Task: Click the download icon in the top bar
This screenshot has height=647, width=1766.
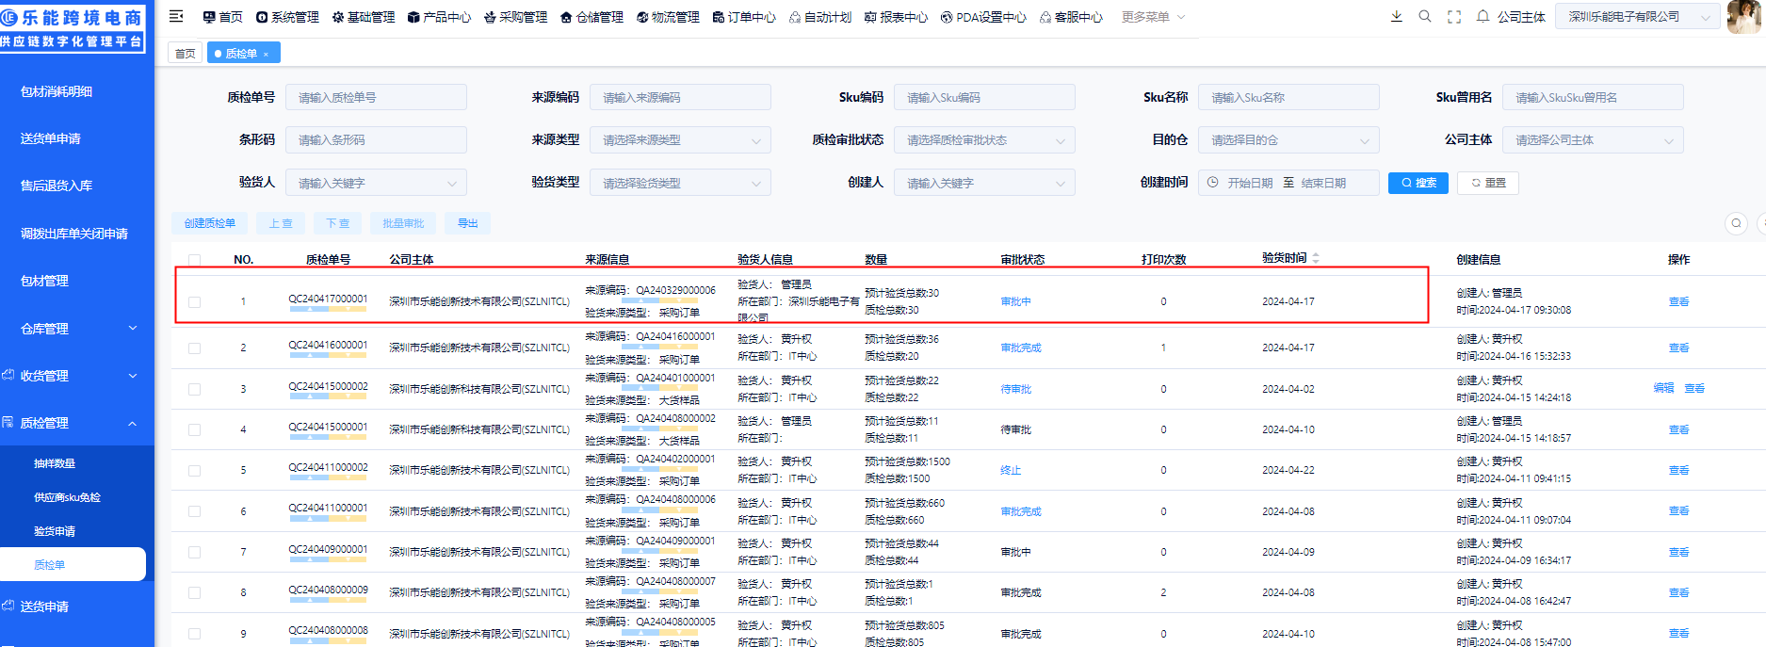Action: click(x=1396, y=16)
